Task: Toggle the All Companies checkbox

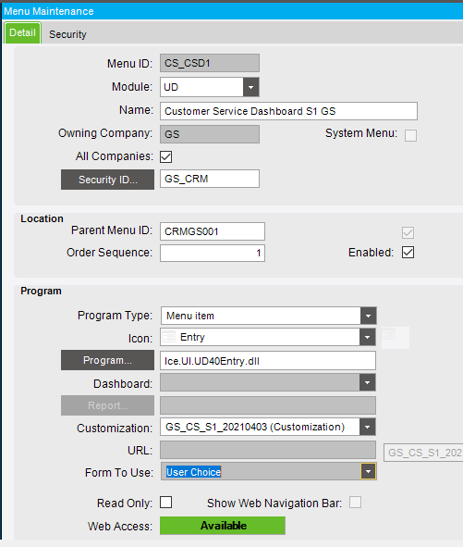Action: [165, 156]
